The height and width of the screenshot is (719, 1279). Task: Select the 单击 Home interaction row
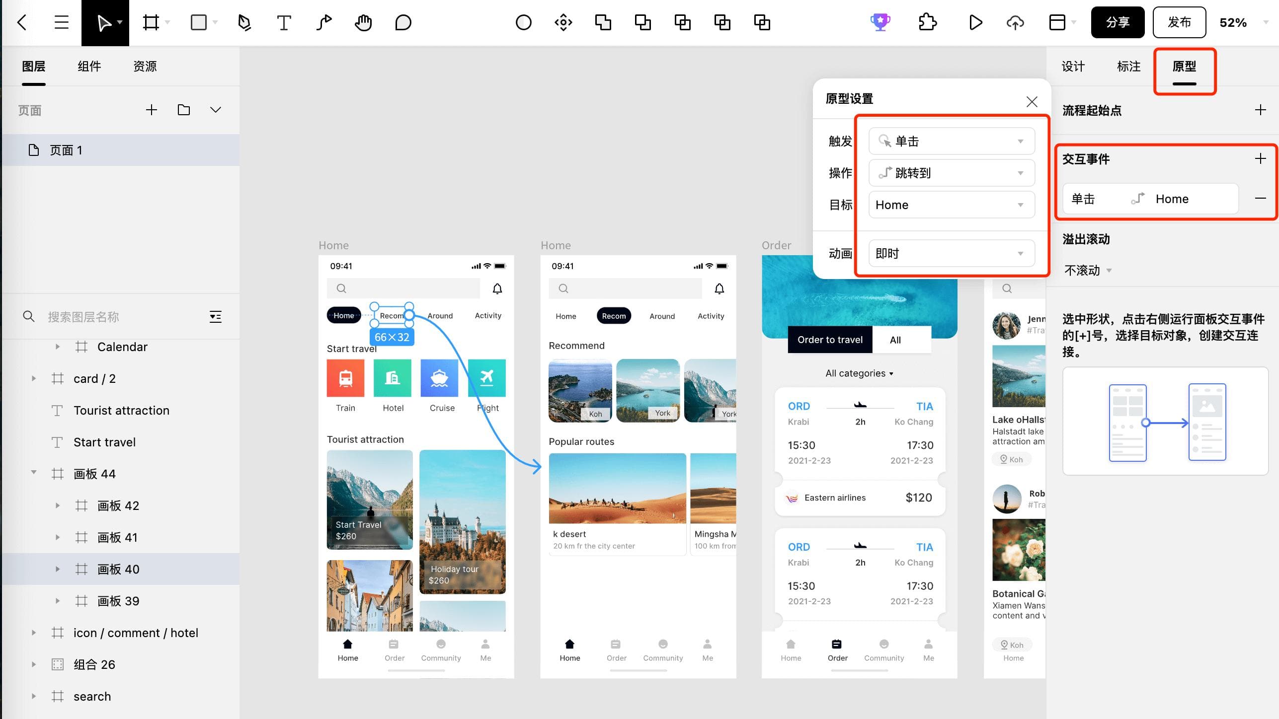pyautogui.click(x=1150, y=199)
